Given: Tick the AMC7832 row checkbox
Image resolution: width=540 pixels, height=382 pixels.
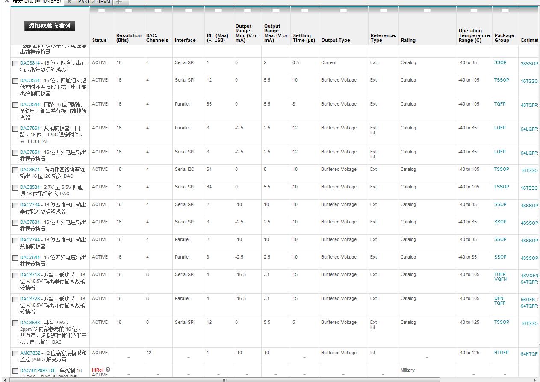Looking at the screenshot, I should pos(15,353).
